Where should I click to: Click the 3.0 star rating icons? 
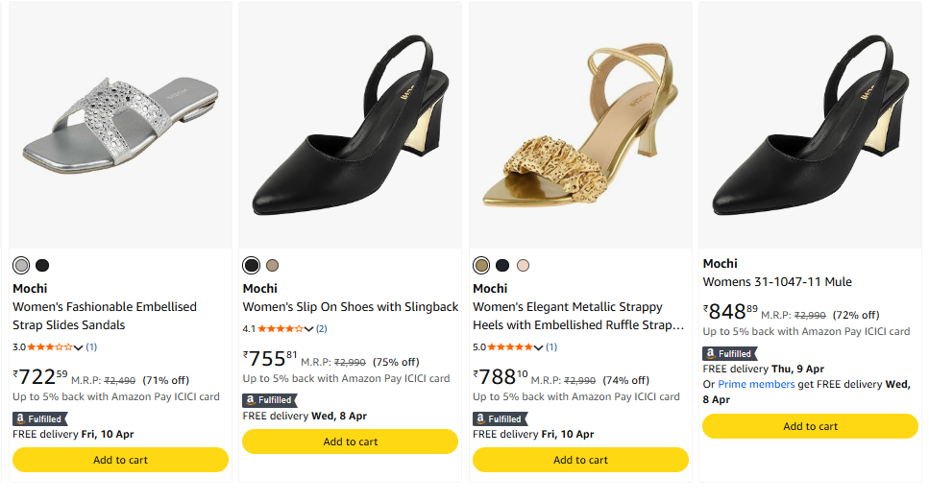[x=55, y=346]
